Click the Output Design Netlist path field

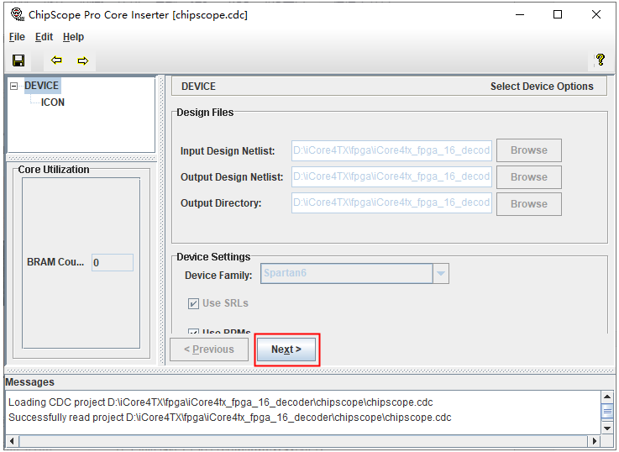pyautogui.click(x=391, y=176)
